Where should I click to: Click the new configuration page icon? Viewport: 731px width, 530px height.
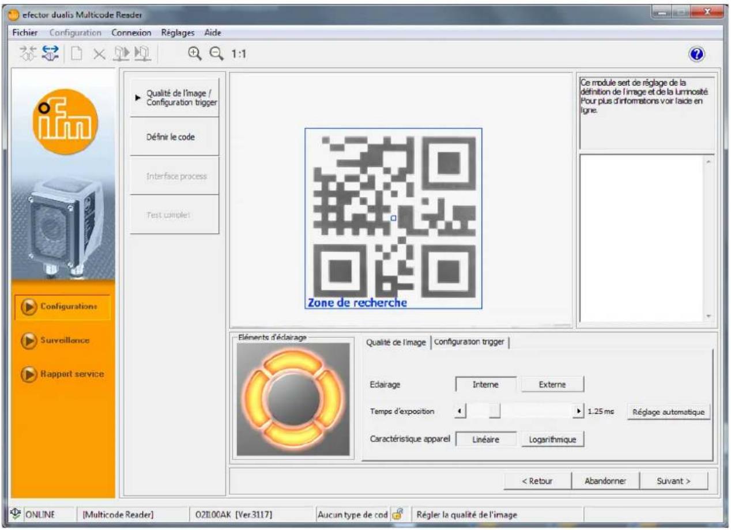76,54
